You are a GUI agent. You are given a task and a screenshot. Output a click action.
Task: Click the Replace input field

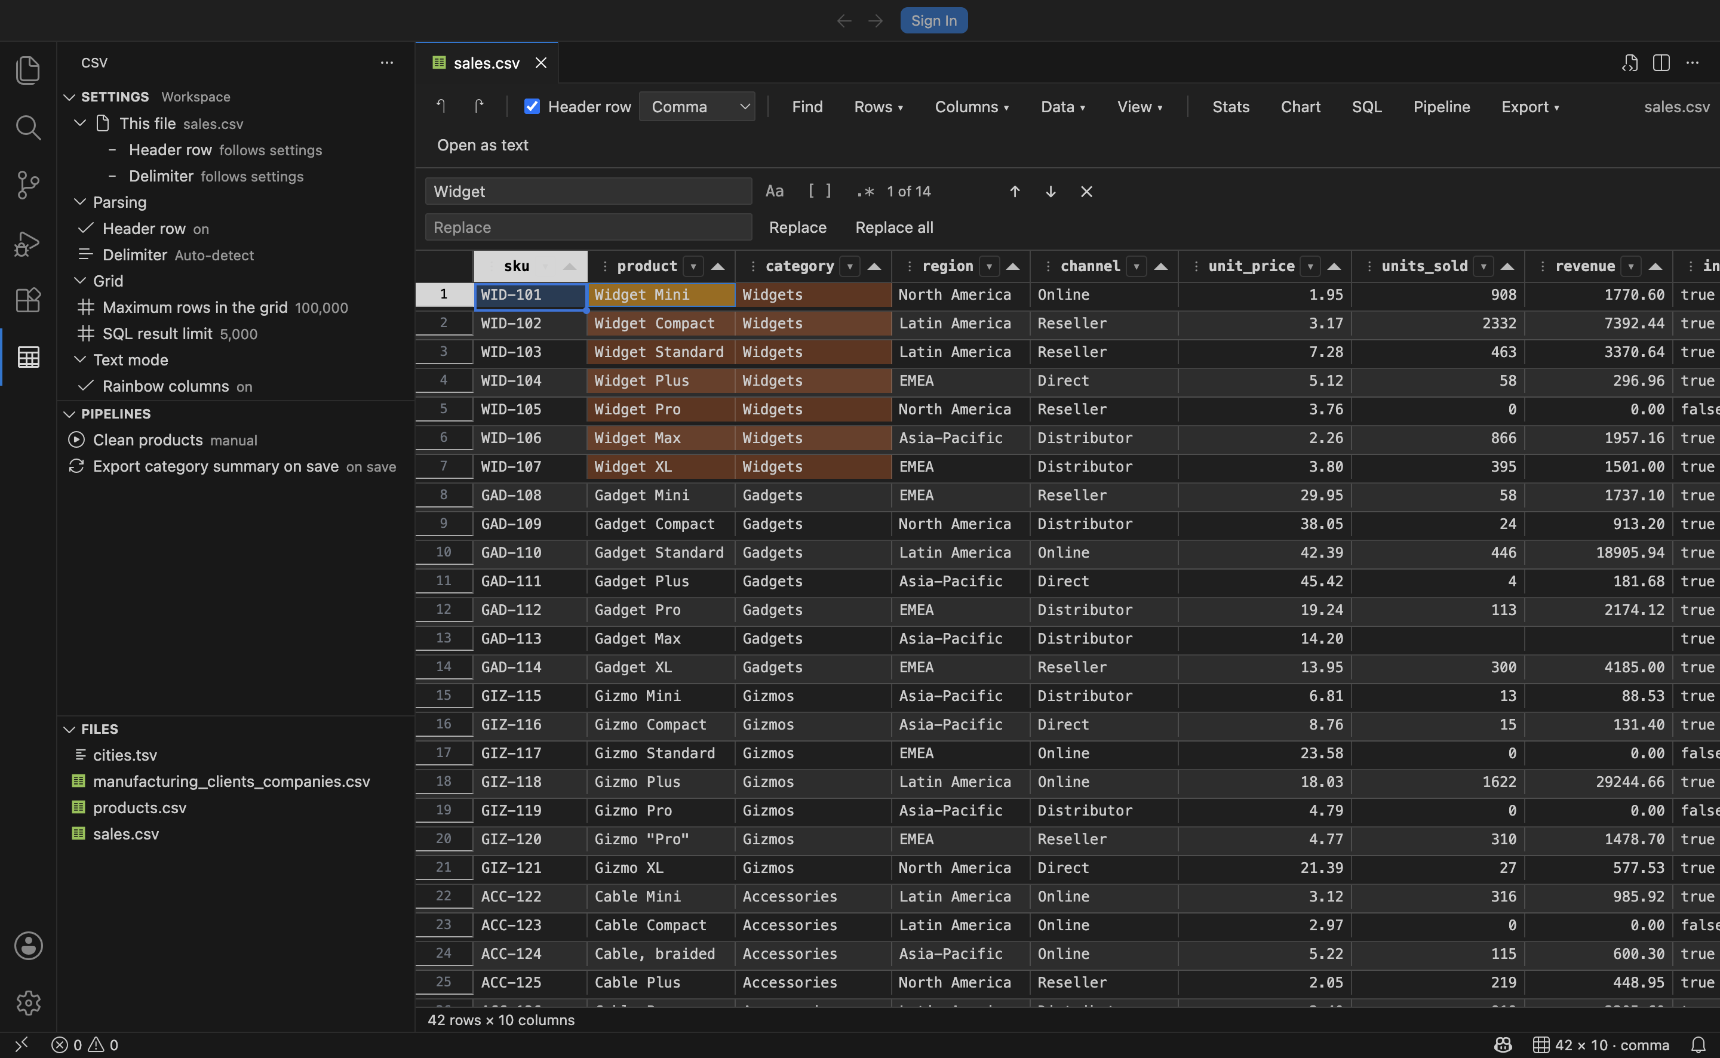[x=588, y=227]
